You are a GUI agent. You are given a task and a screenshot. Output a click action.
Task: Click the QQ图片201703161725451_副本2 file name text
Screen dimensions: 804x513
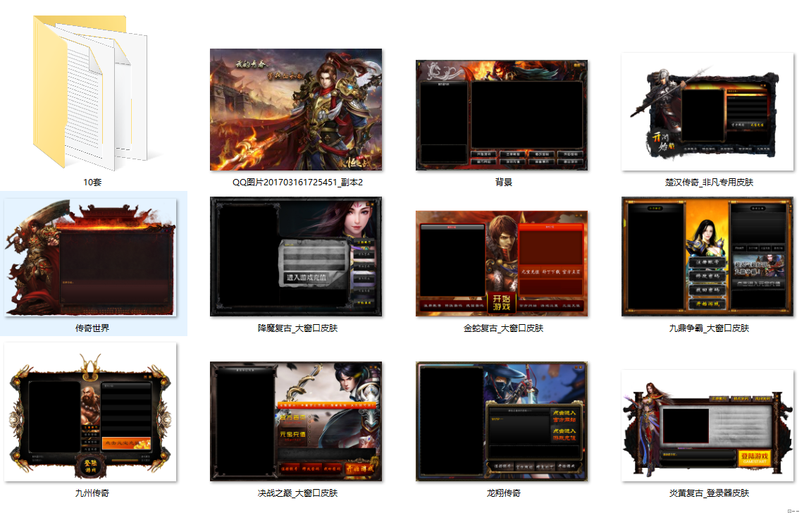tap(297, 183)
